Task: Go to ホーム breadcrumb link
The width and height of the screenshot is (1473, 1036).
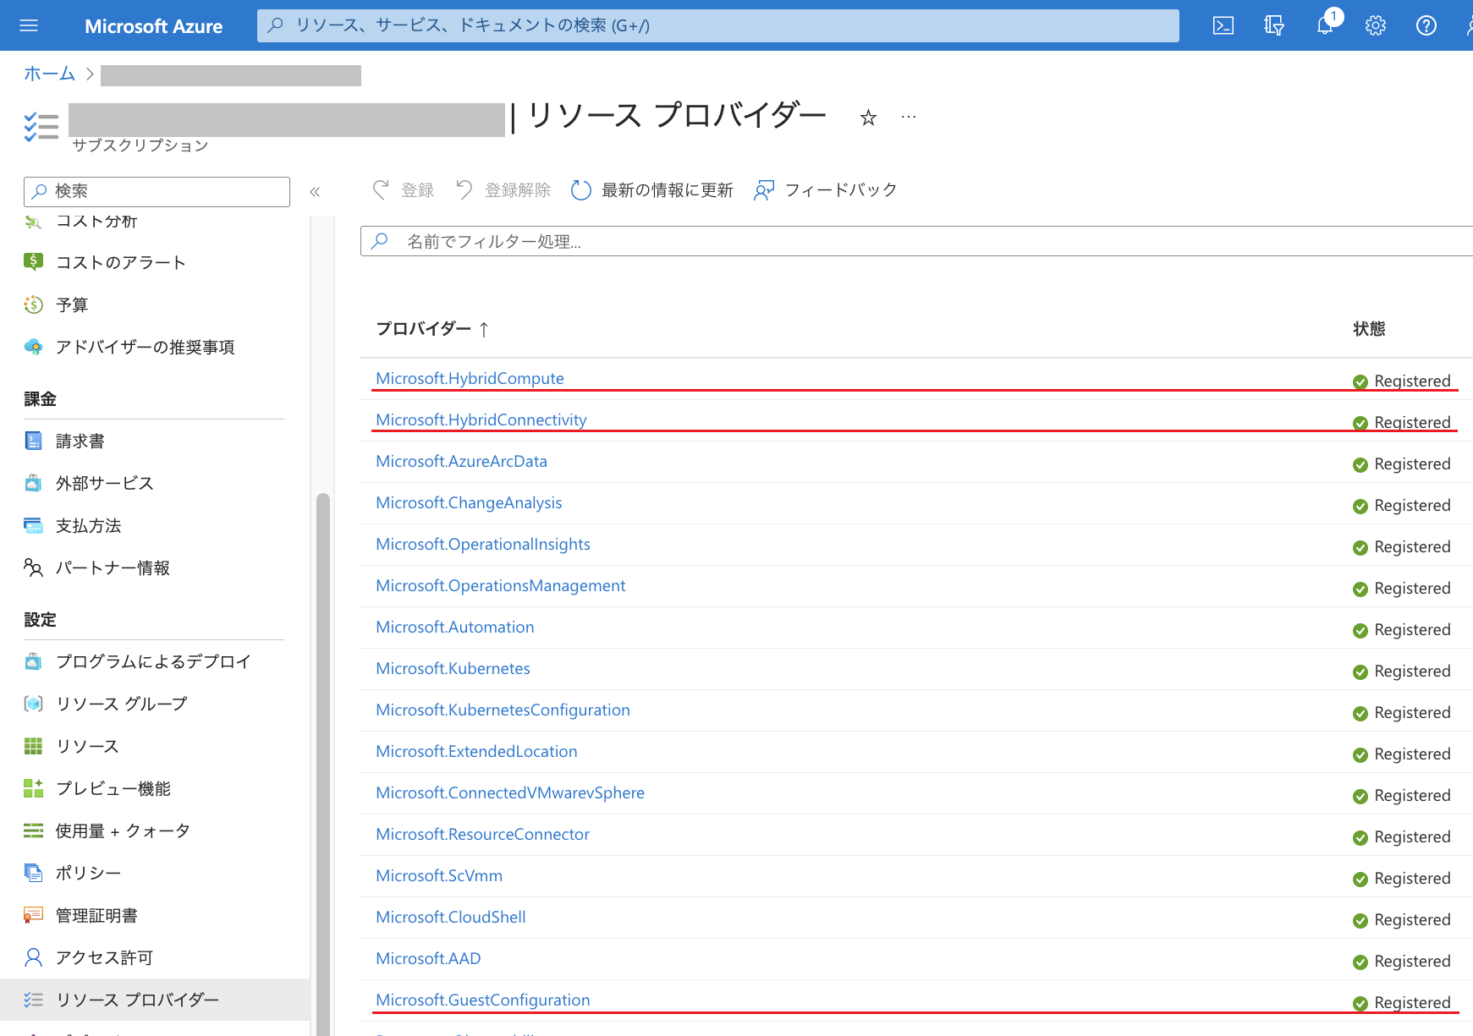Action: coord(49,74)
